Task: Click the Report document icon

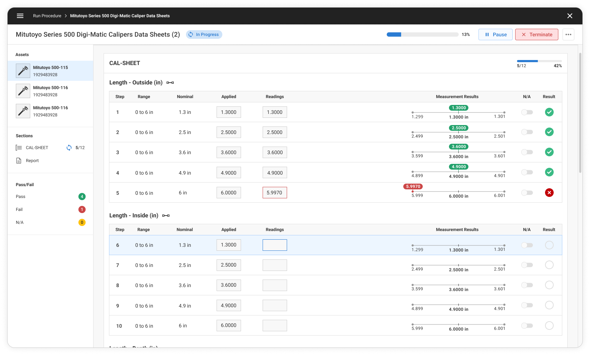Action: pyautogui.click(x=19, y=161)
